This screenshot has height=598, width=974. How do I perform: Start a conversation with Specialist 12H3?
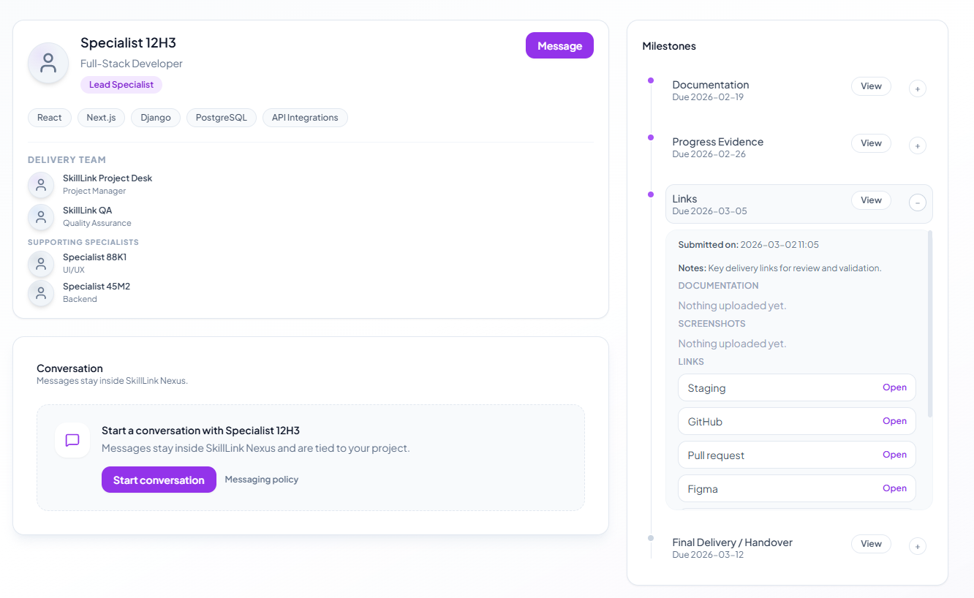[159, 480]
